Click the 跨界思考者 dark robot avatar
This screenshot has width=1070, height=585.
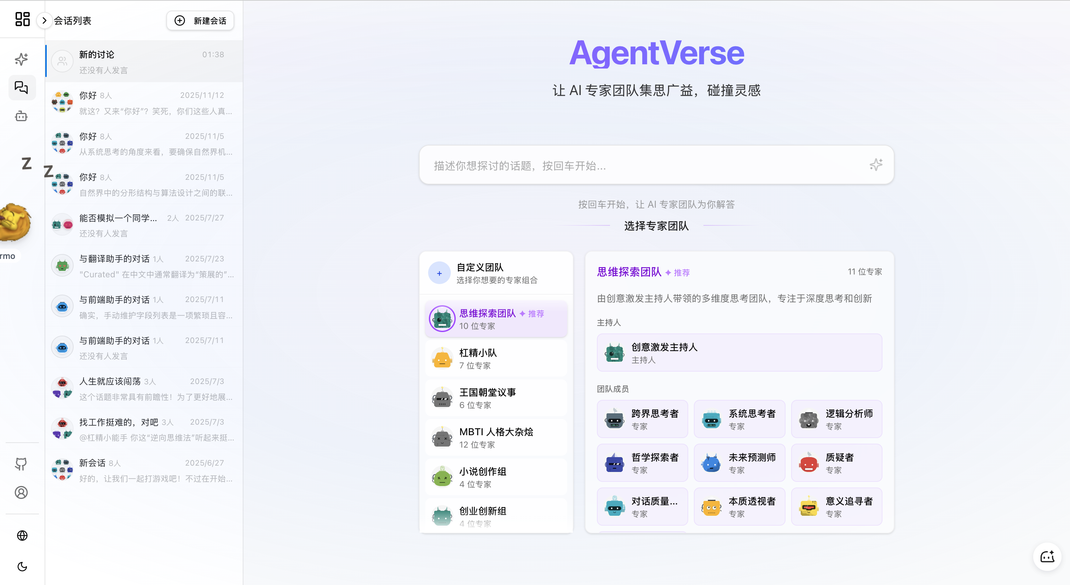click(x=614, y=419)
